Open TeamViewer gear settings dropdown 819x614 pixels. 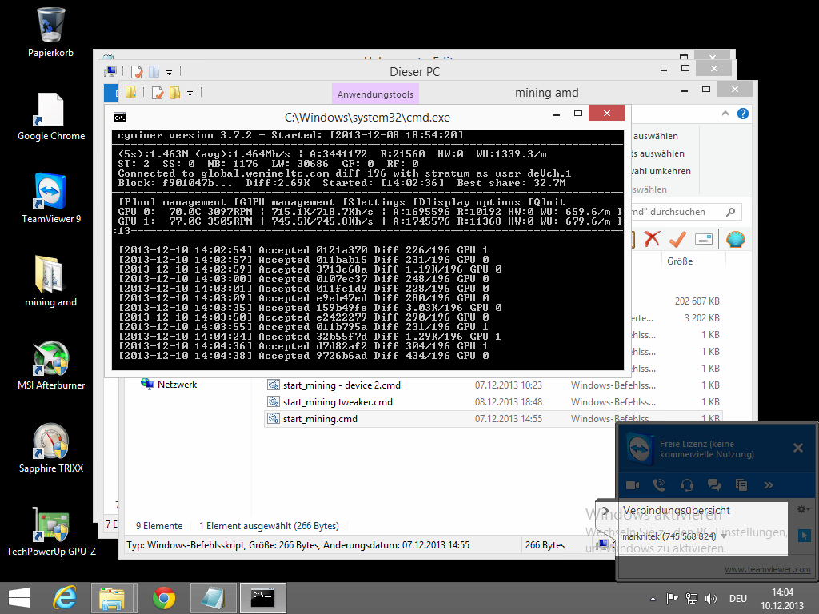tap(803, 510)
